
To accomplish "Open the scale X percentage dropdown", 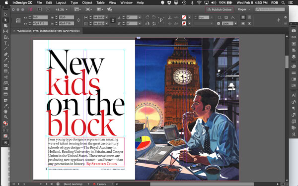I will 107,17.
